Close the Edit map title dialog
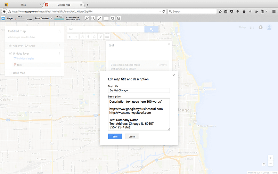The width and height of the screenshot is (278, 174). 173,75
